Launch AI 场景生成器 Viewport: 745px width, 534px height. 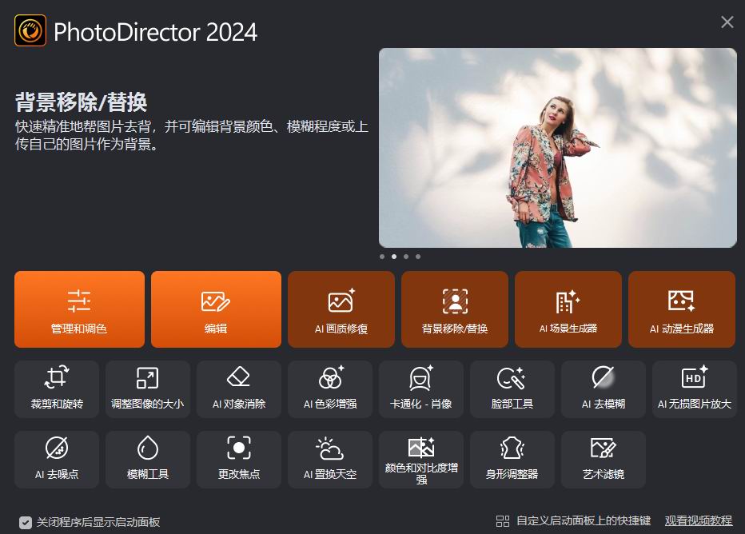tap(568, 309)
